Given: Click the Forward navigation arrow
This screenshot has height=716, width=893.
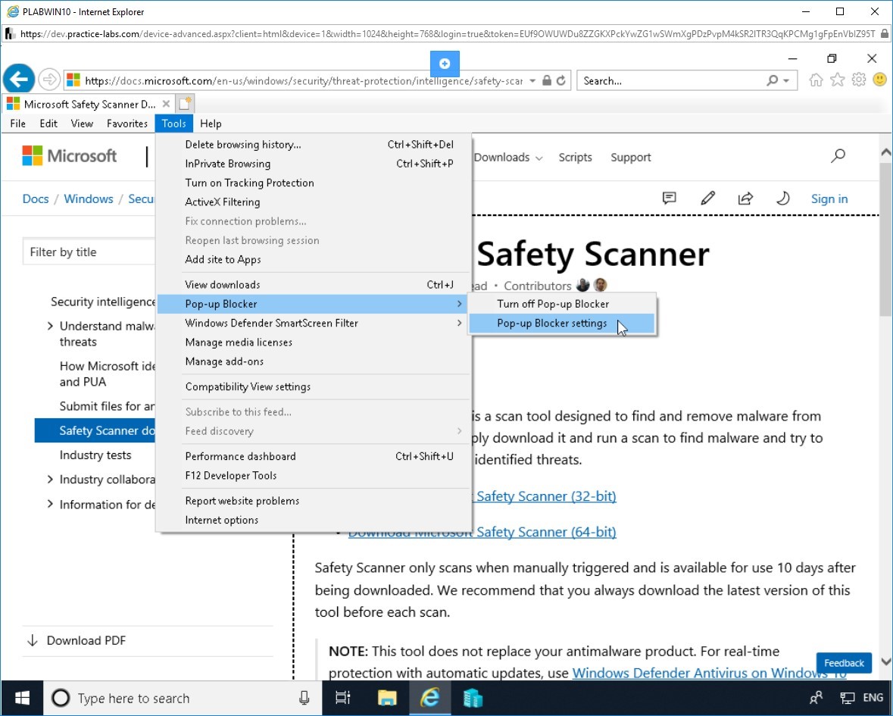Looking at the screenshot, I should 49,80.
